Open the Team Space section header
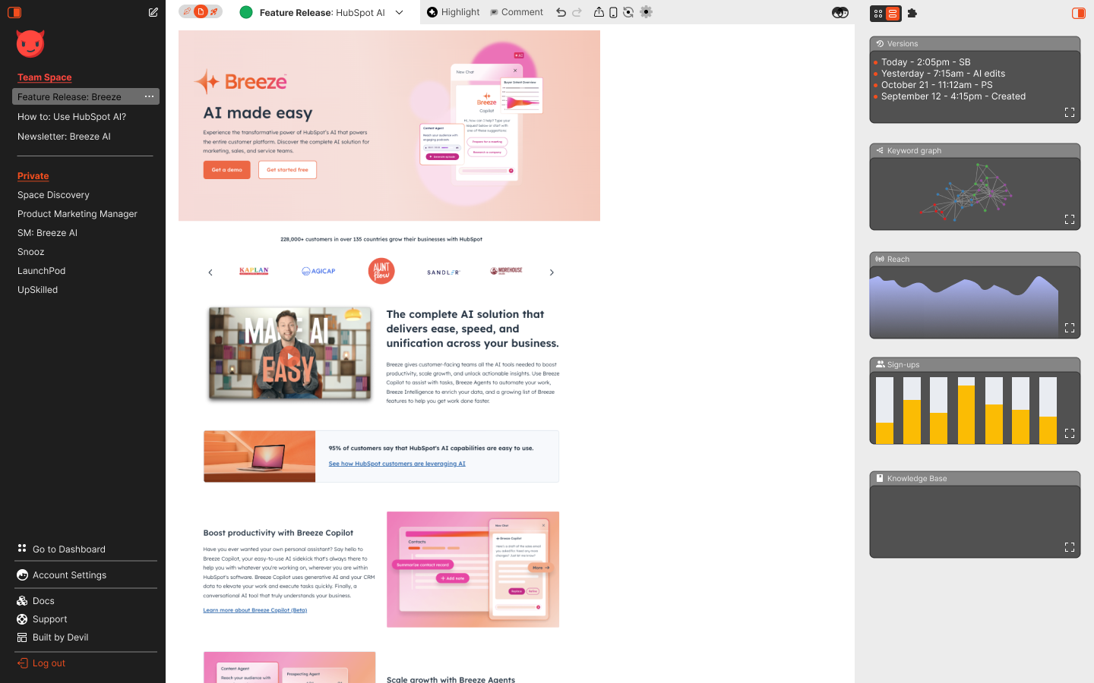Viewport: 1094px width, 683px height. pyautogui.click(x=45, y=77)
